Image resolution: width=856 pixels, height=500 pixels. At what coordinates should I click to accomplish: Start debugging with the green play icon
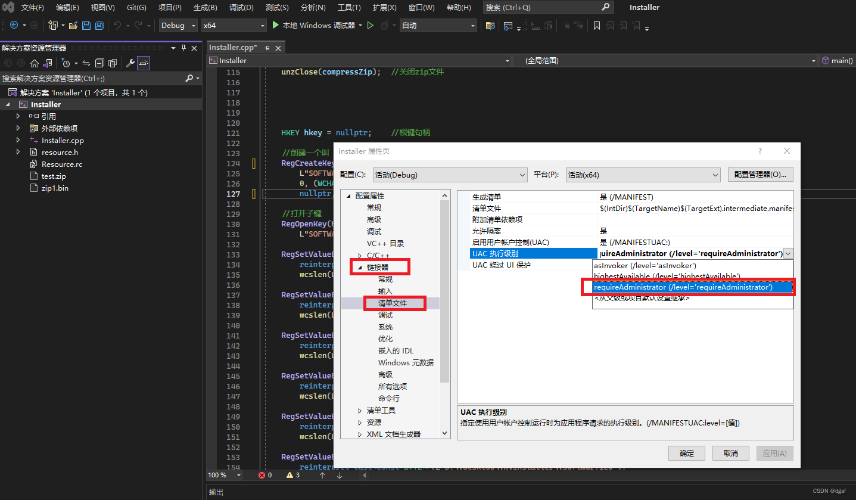tap(275, 26)
